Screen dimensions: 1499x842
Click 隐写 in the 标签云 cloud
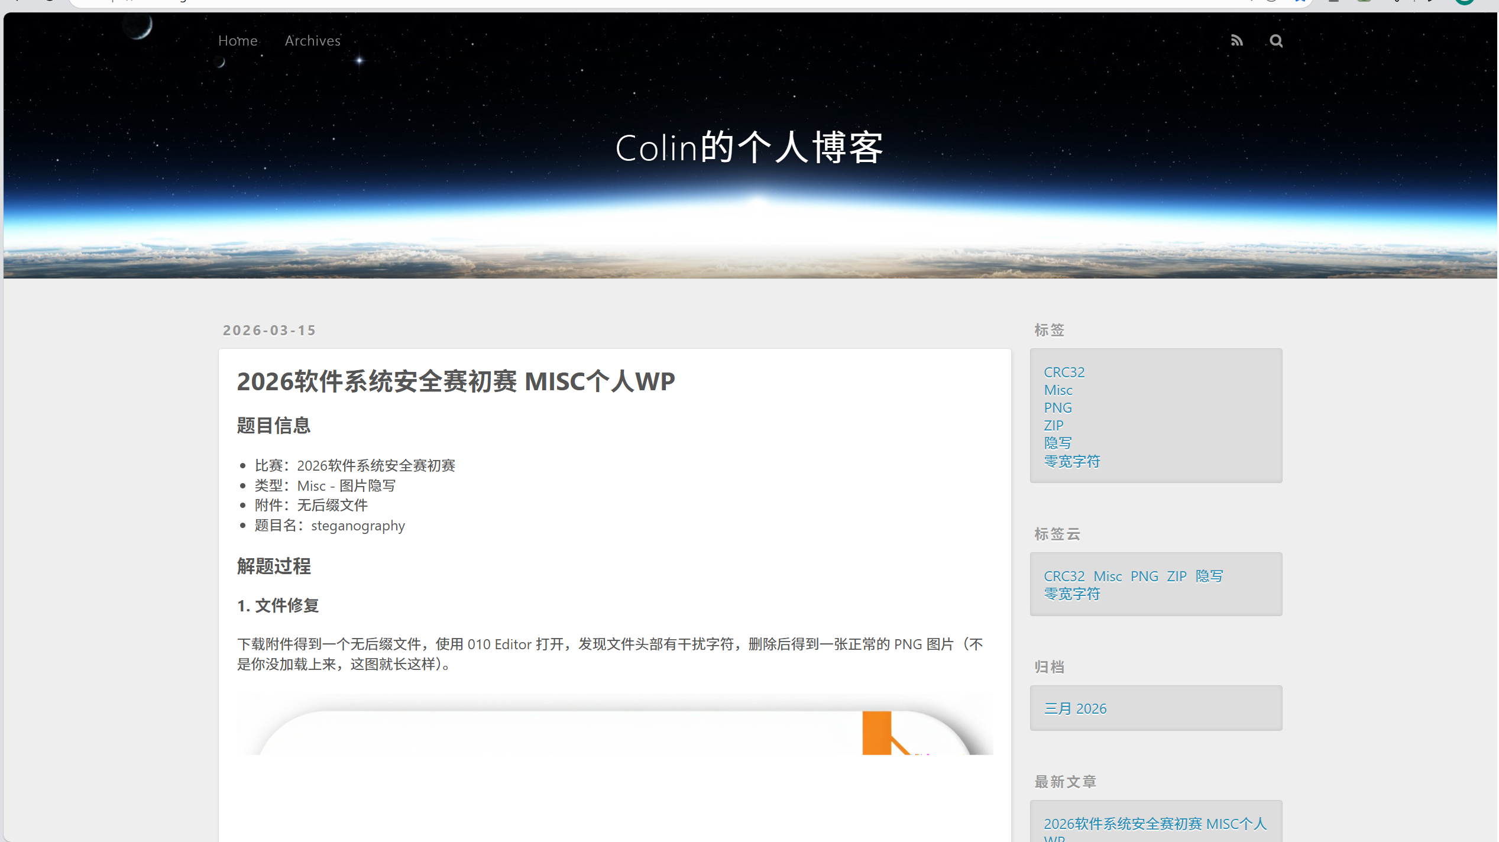point(1209,577)
